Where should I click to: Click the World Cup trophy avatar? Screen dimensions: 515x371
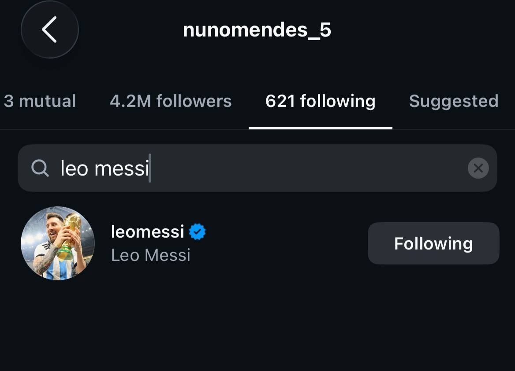coord(58,243)
